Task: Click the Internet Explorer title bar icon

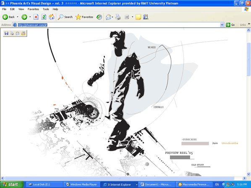Action: pyautogui.click(x=3, y=3)
